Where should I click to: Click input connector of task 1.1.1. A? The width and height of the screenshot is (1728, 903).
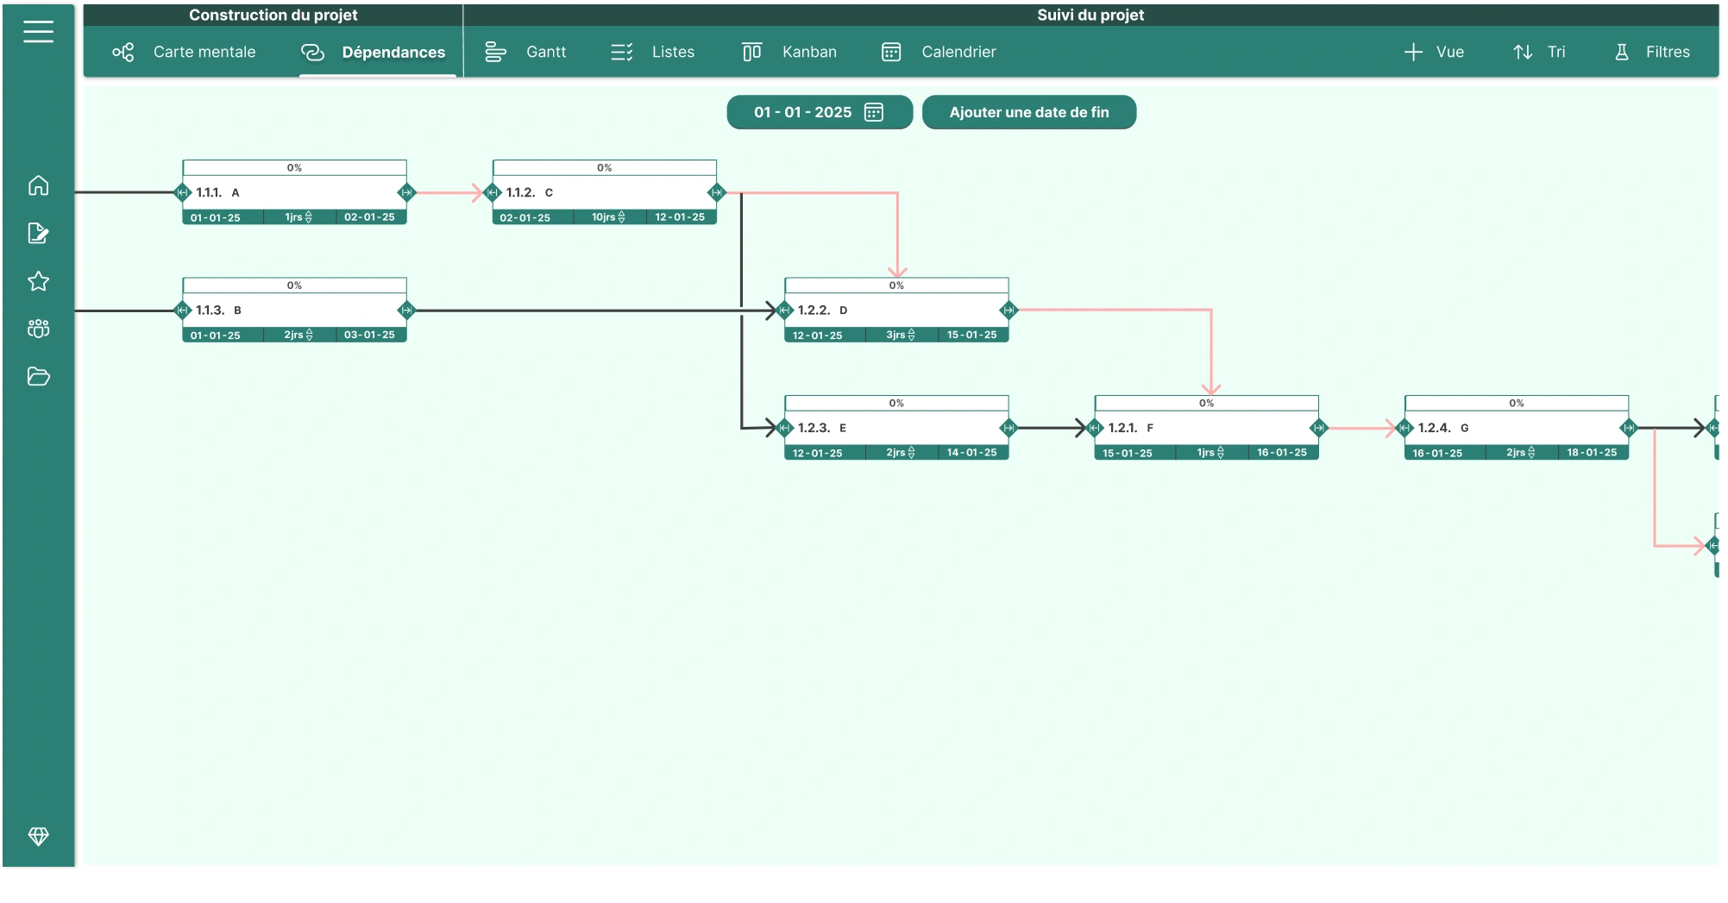(182, 192)
